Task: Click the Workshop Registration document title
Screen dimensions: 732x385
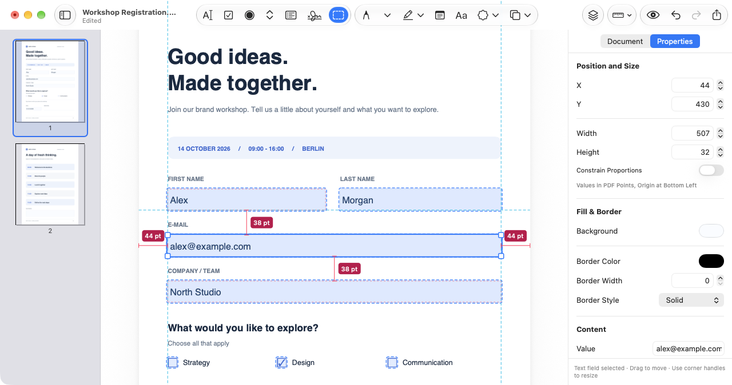Action: (x=129, y=12)
